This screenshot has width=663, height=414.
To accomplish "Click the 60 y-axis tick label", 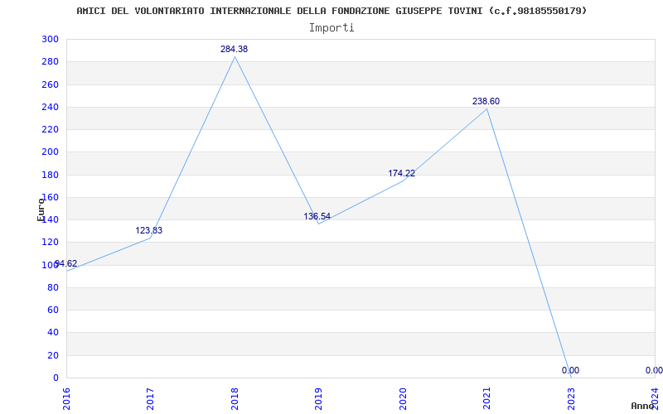I will point(53,310).
